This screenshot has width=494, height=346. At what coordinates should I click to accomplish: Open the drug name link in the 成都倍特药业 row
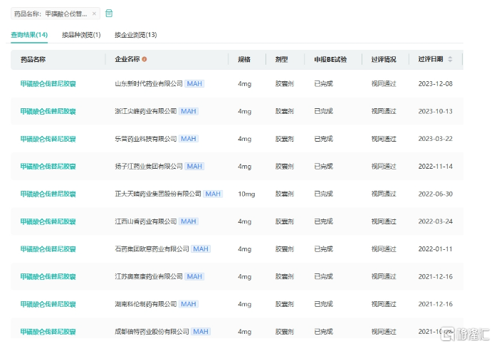(48, 332)
